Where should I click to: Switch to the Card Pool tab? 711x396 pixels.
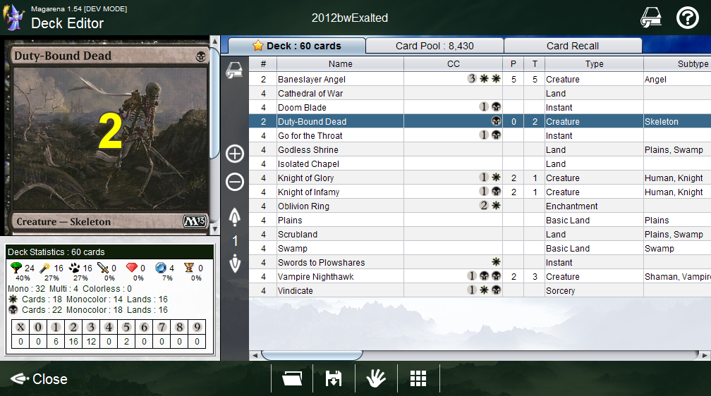(435, 46)
